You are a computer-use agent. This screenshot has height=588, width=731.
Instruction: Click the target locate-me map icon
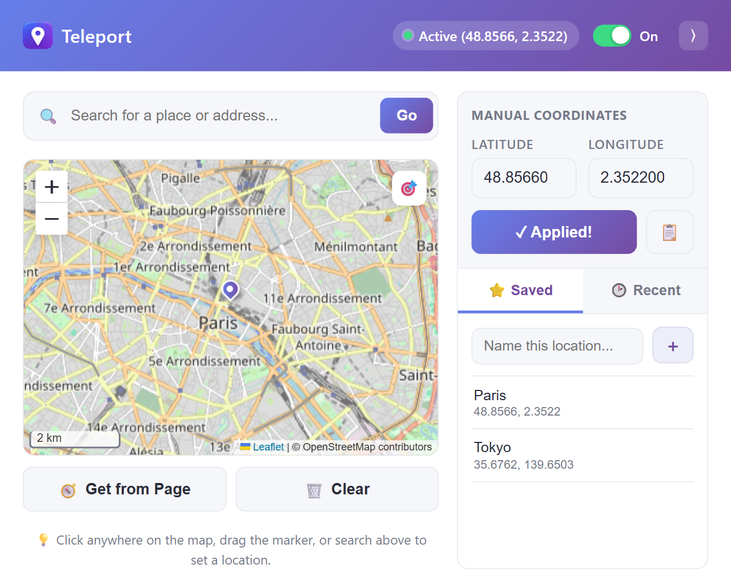pos(409,188)
